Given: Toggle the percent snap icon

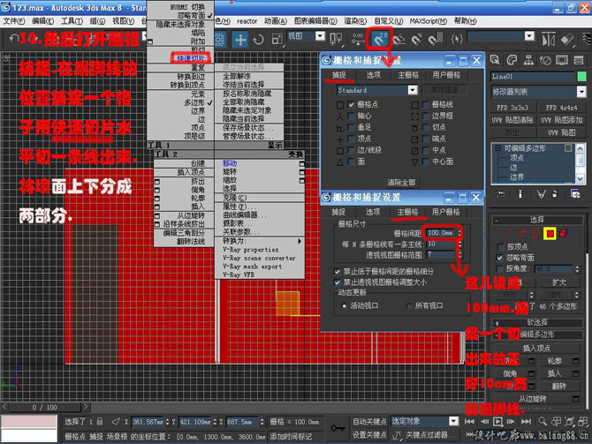Looking at the screenshot, I should [417, 39].
